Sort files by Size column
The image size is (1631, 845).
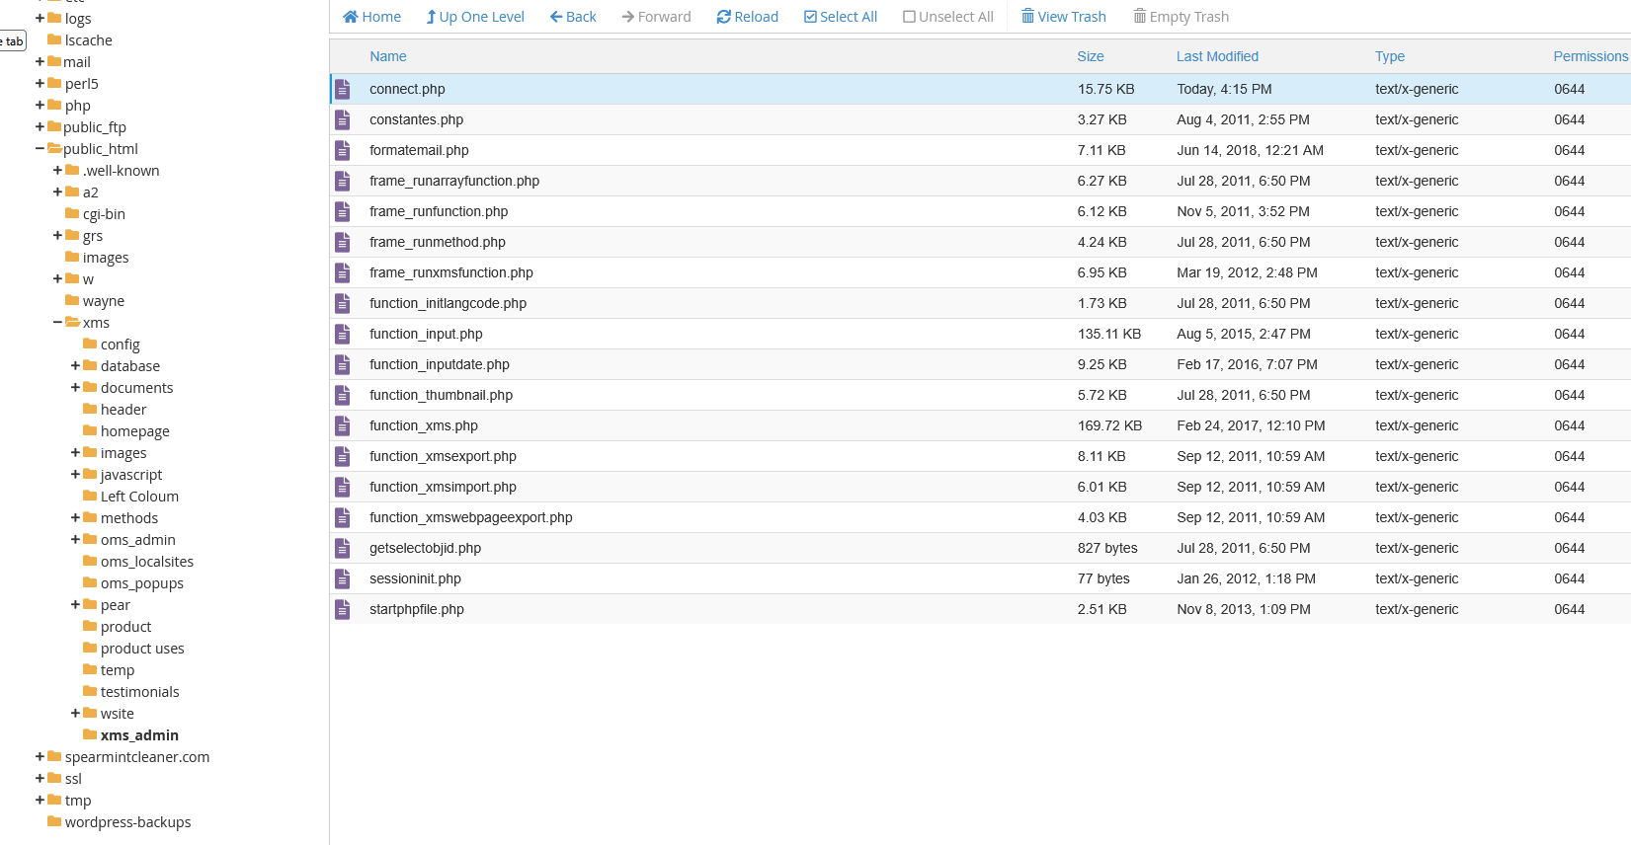pyautogui.click(x=1090, y=56)
